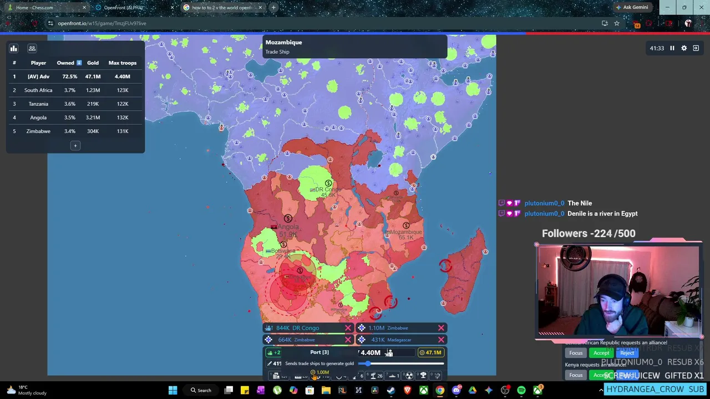Focus on Central African Republic requester
710x399 pixels.
click(x=576, y=353)
